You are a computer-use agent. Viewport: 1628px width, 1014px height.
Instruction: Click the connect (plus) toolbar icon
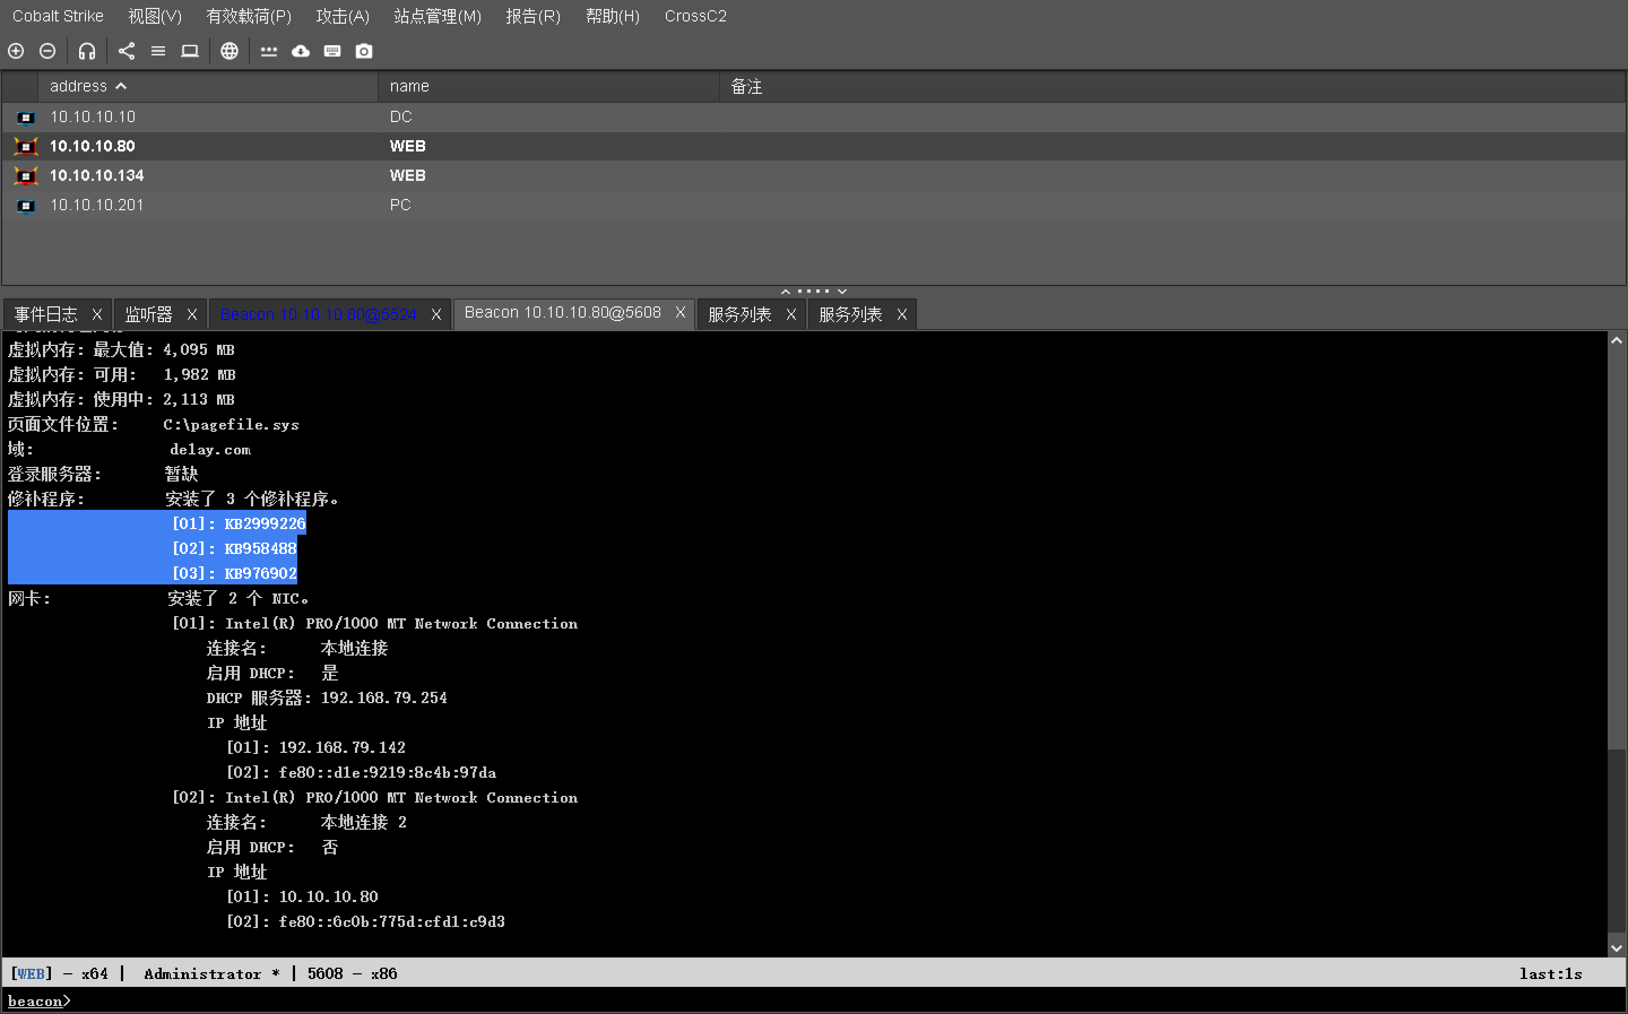tap(16, 51)
